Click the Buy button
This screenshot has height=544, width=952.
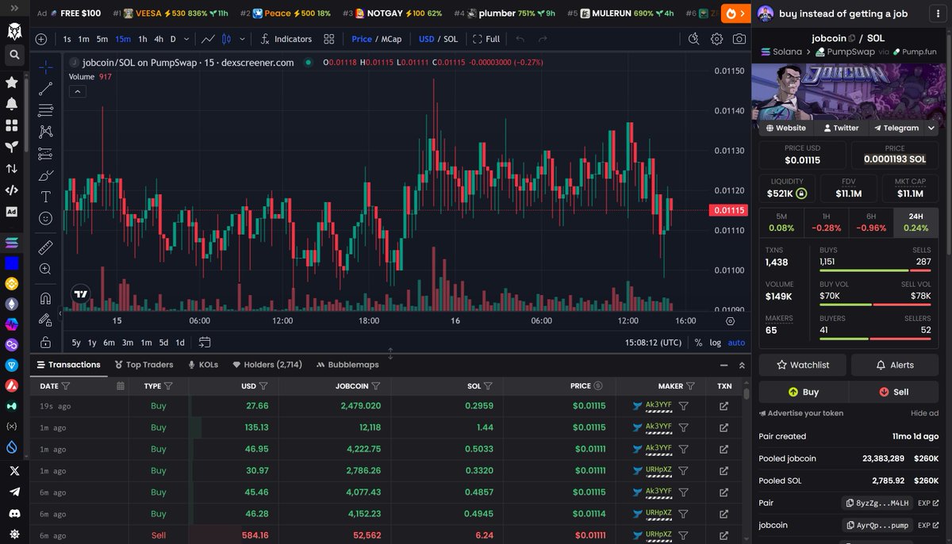pyautogui.click(x=803, y=392)
